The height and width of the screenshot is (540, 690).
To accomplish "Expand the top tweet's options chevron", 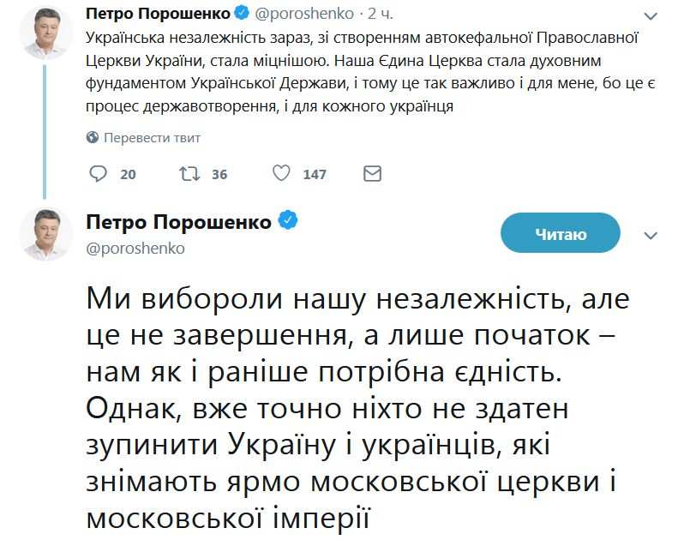I will 651,17.
